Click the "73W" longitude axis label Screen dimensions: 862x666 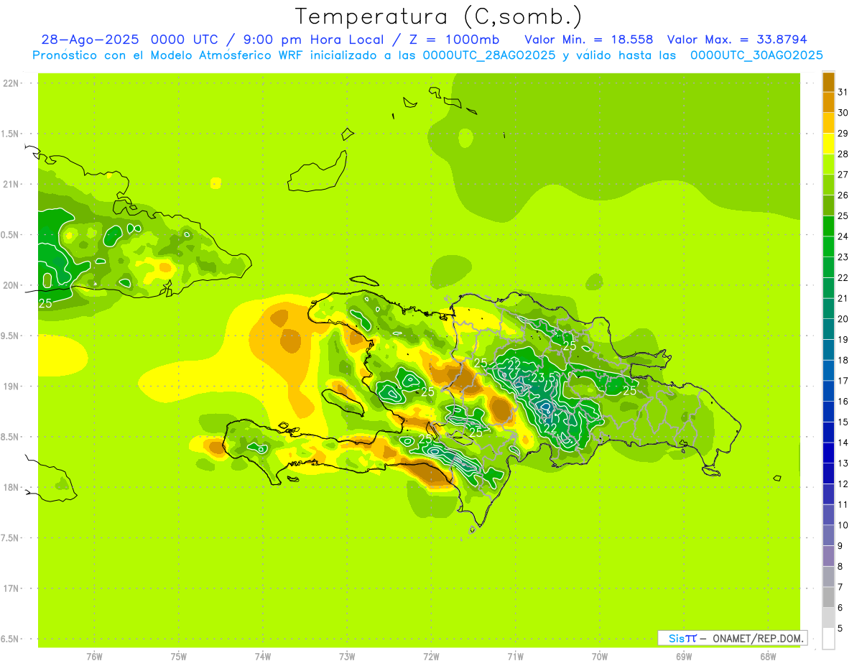[347, 657]
